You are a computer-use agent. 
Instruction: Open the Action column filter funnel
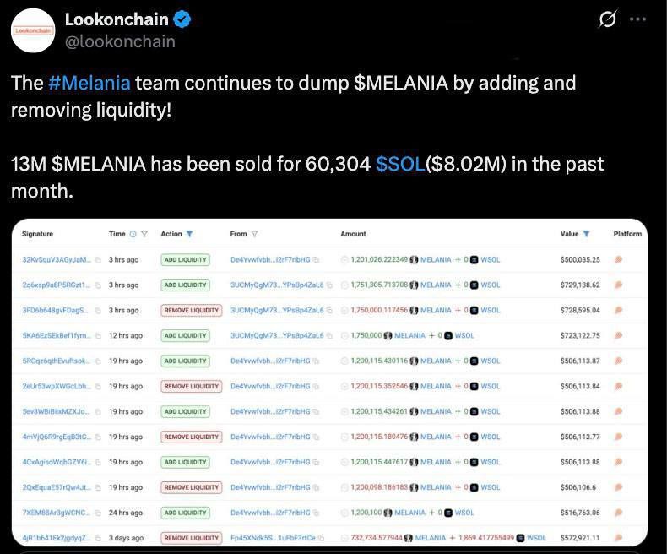[x=190, y=234]
